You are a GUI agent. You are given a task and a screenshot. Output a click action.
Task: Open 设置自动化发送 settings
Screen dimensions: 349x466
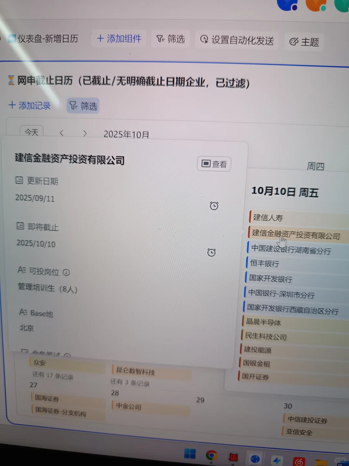coord(237,40)
